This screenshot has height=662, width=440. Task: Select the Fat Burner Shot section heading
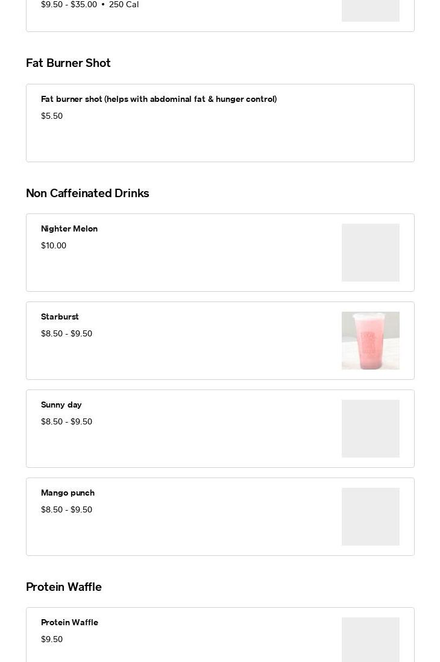[68, 63]
